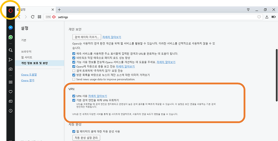The image size is (278, 141).
Task: Toggle 예측 서비스 address bar checkbox
Action: [x=74, y=53]
